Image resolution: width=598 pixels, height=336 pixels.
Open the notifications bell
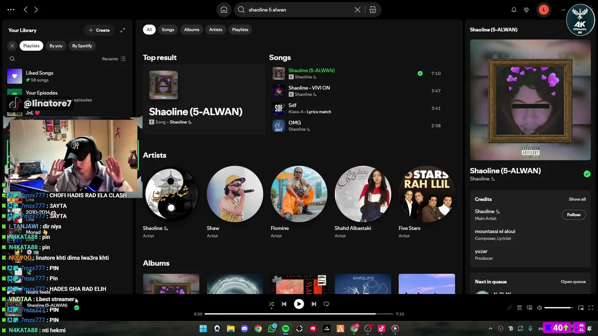pyautogui.click(x=514, y=10)
